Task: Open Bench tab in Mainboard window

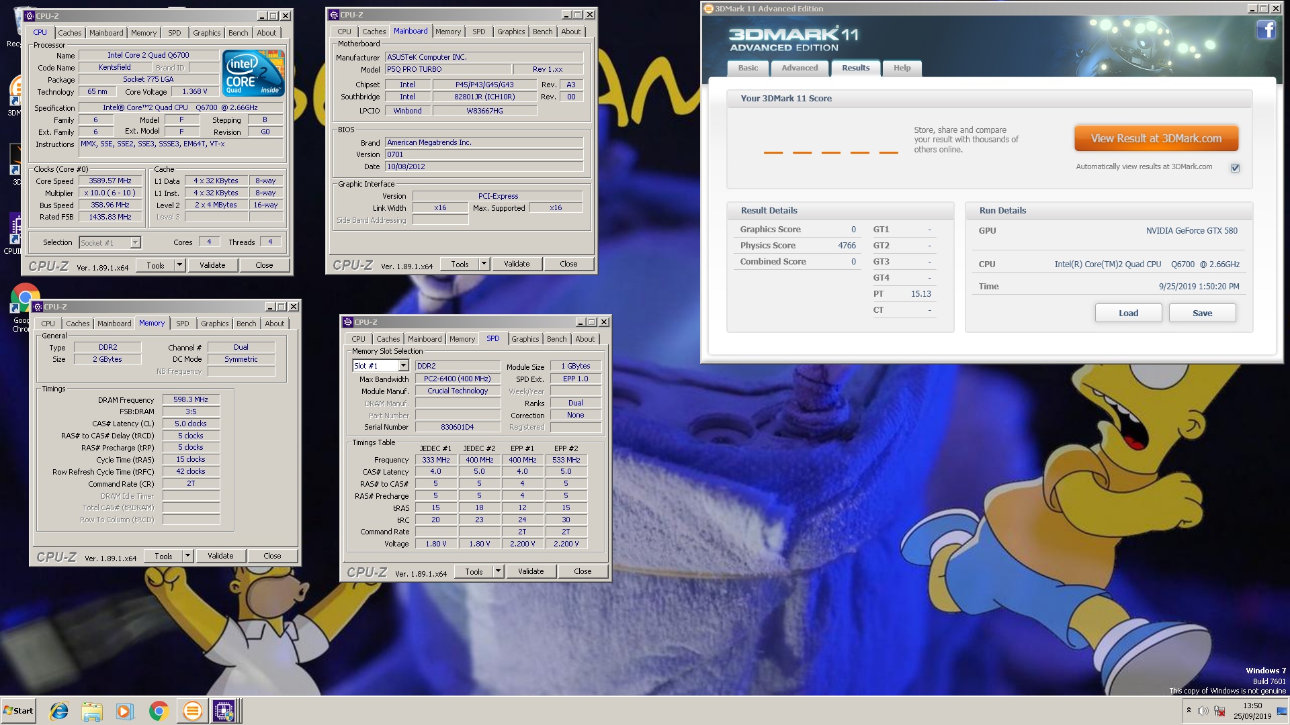Action: coord(542,32)
